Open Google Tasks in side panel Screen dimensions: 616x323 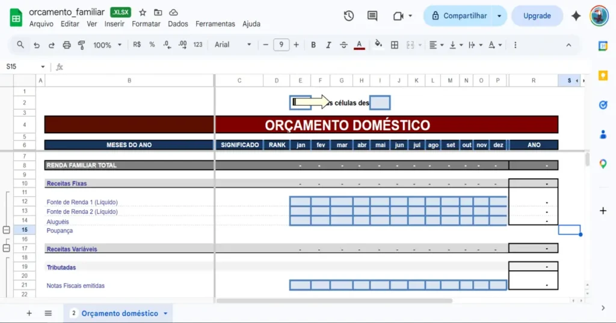pos(603,105)
